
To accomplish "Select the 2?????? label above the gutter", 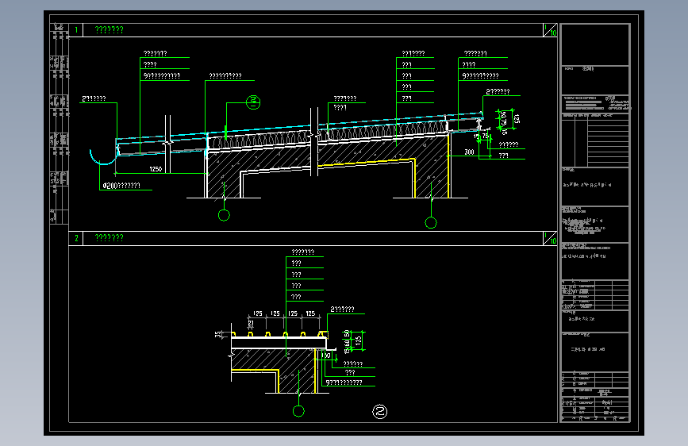I will coord(94,98).
